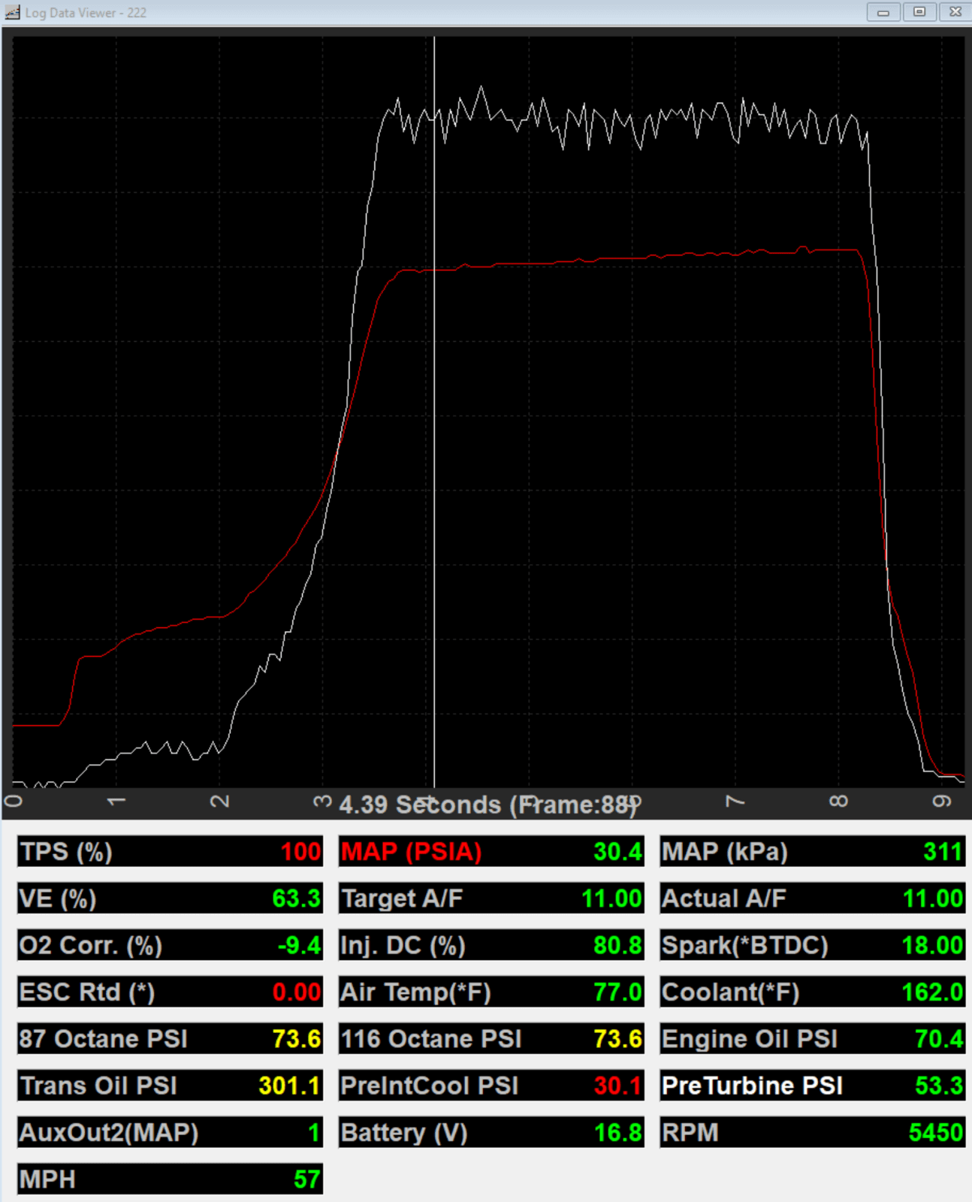Click time axis label 0

point(13,802)
